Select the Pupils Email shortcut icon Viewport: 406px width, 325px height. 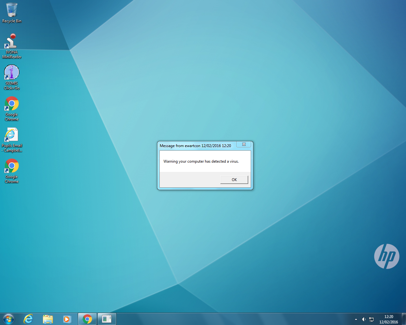(12, 140)
